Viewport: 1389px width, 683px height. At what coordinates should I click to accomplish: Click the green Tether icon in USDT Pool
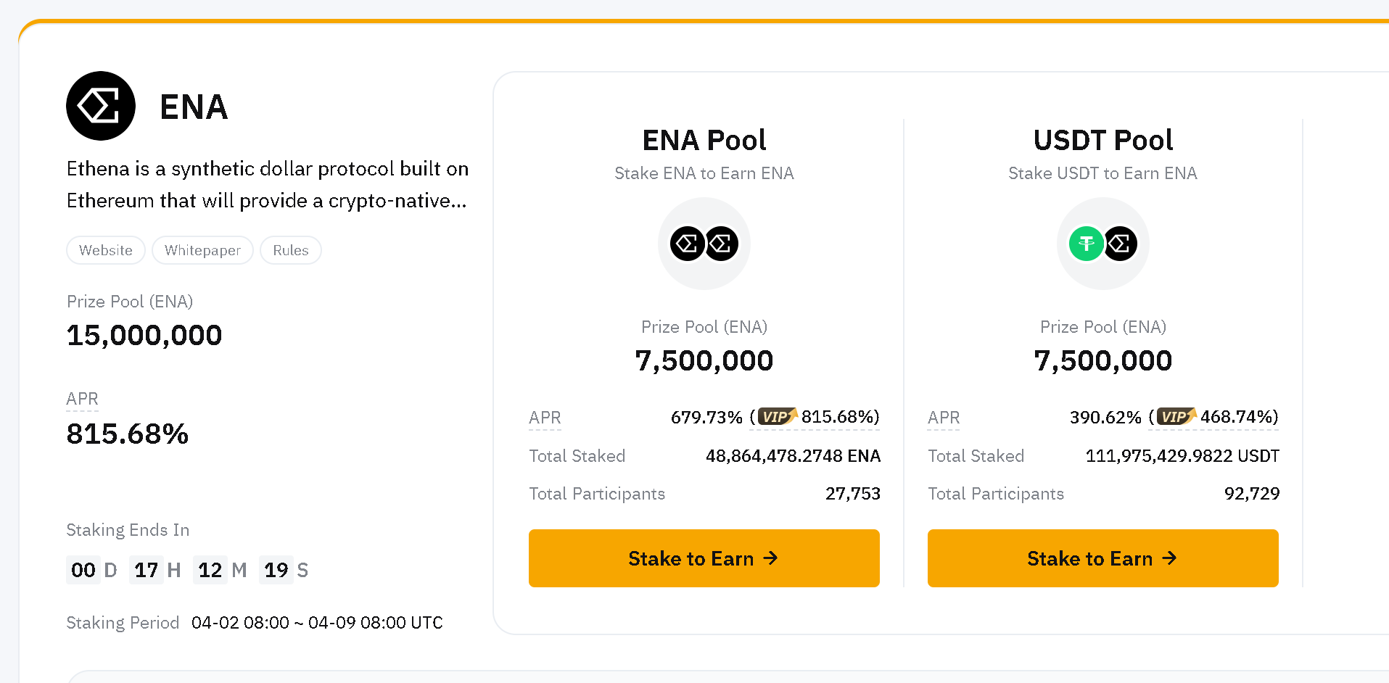coord(1086,244)
